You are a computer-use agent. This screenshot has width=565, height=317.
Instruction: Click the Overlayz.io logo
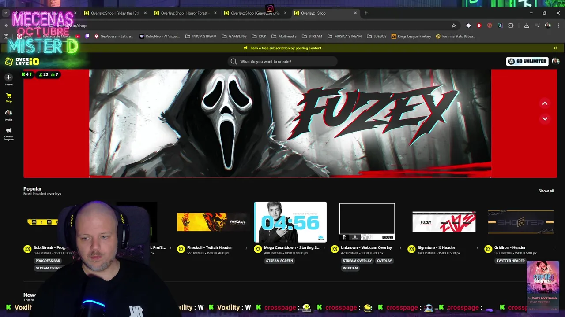pyautogui.click(x=22, y=62)
